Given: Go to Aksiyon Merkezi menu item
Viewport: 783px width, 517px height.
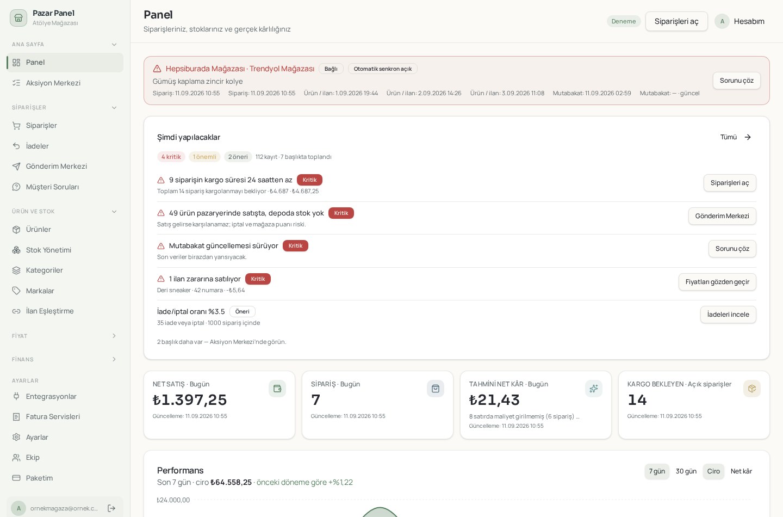Looking at the screenshot, I should tap(65, 83).
